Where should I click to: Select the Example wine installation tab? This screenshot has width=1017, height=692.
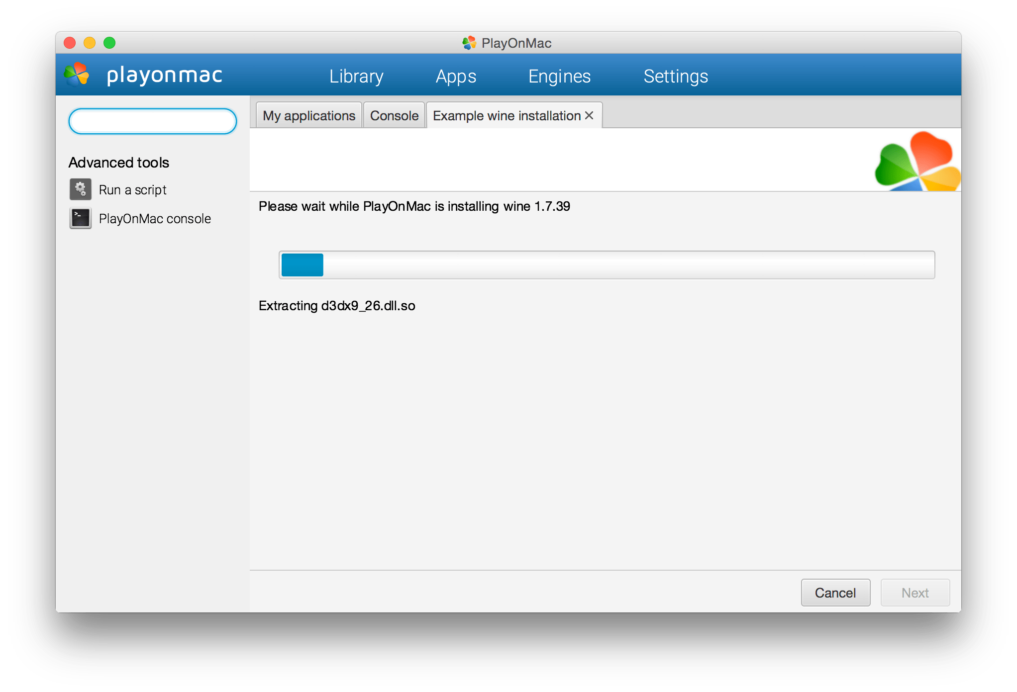click(x=506, y=116)
